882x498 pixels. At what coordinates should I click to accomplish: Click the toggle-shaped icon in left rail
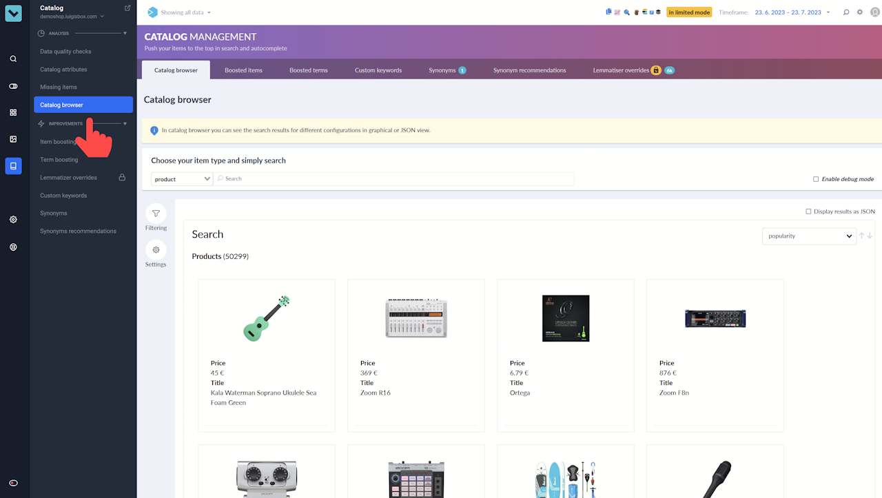[13, 86]
